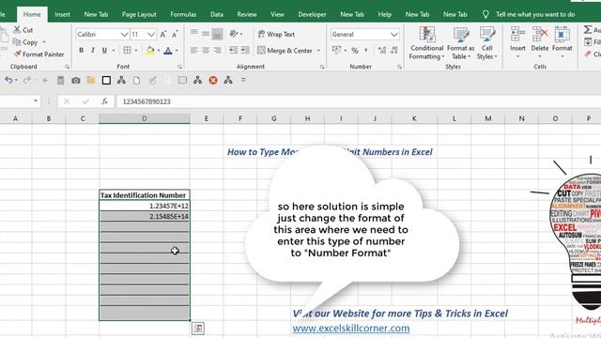601x338 pixels.
Task: Open Cell Styles gallery
Action: [486, 43]
